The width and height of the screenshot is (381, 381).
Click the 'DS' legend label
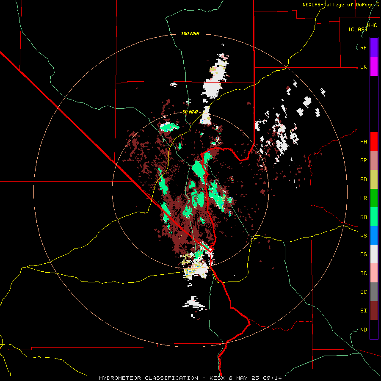coord(363,254)
